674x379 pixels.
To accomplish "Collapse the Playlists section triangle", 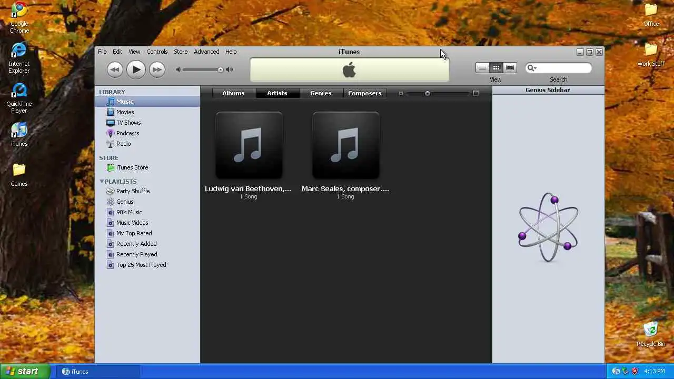I will click(102, 182).
